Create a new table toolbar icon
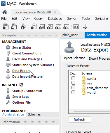The image size is (110, 133). pyautogui.click(x=42, y=26)
